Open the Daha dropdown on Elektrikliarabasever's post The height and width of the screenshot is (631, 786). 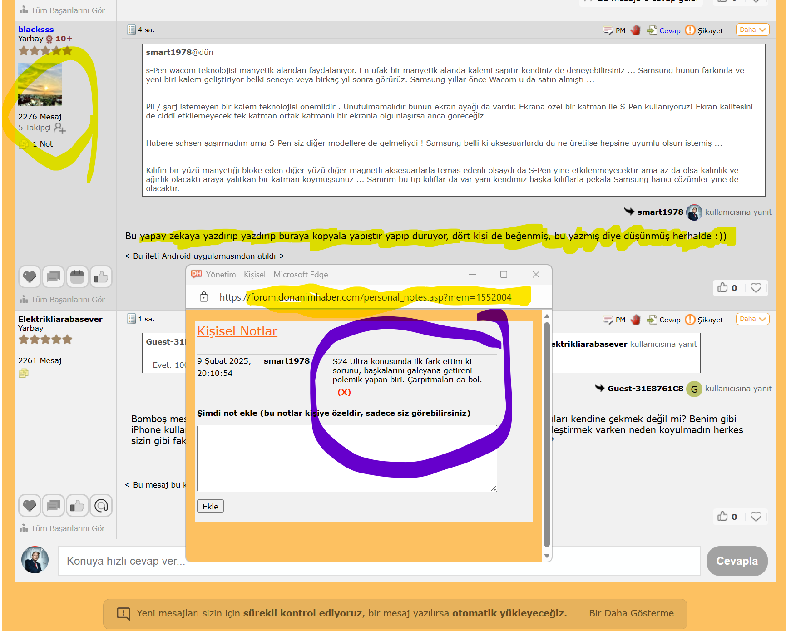tap(752, 319)
